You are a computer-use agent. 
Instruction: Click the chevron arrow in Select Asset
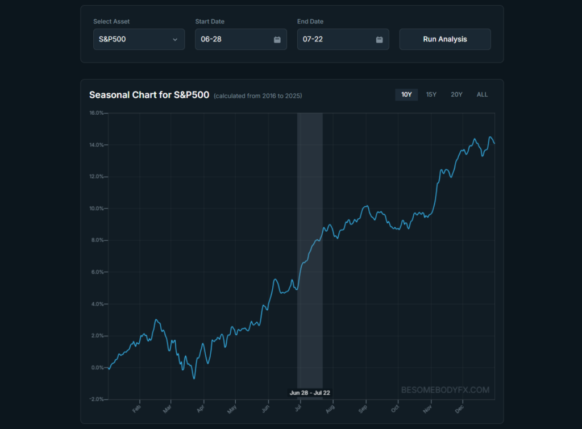tap(175, 40)
